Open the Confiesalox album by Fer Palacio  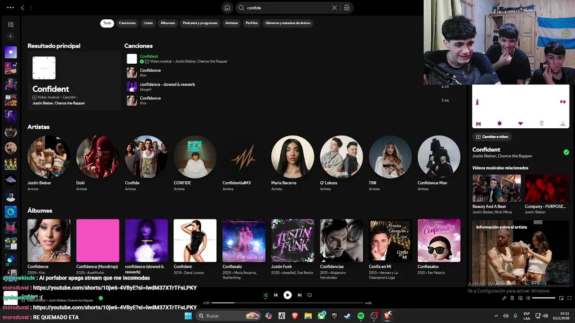(439, 247)
